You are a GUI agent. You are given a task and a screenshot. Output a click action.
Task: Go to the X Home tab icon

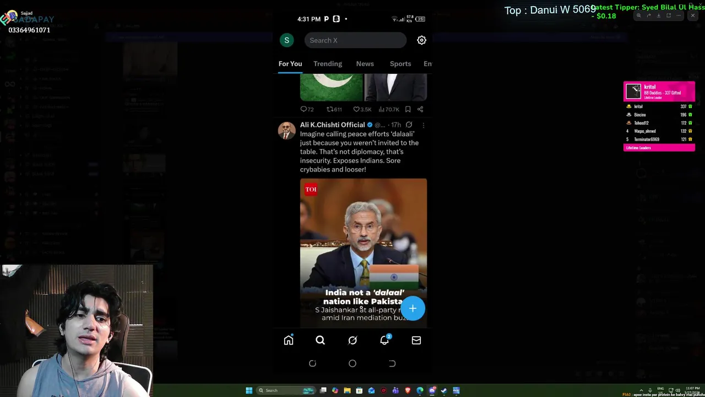tap(289, 340)
